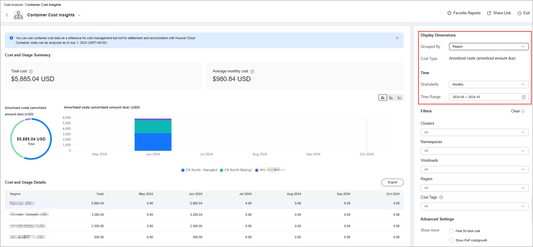This screenshot has height=247, width=533.
Task: Click the May 2024 column header
Action: 146,194
